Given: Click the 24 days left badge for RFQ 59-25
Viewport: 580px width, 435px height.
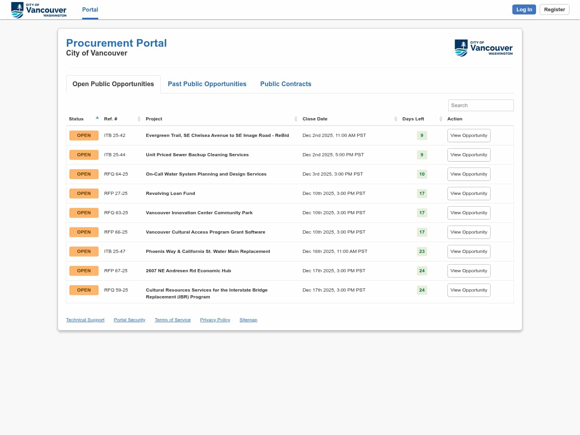Looking at the screenshot, I should click(x=422, y=290).
